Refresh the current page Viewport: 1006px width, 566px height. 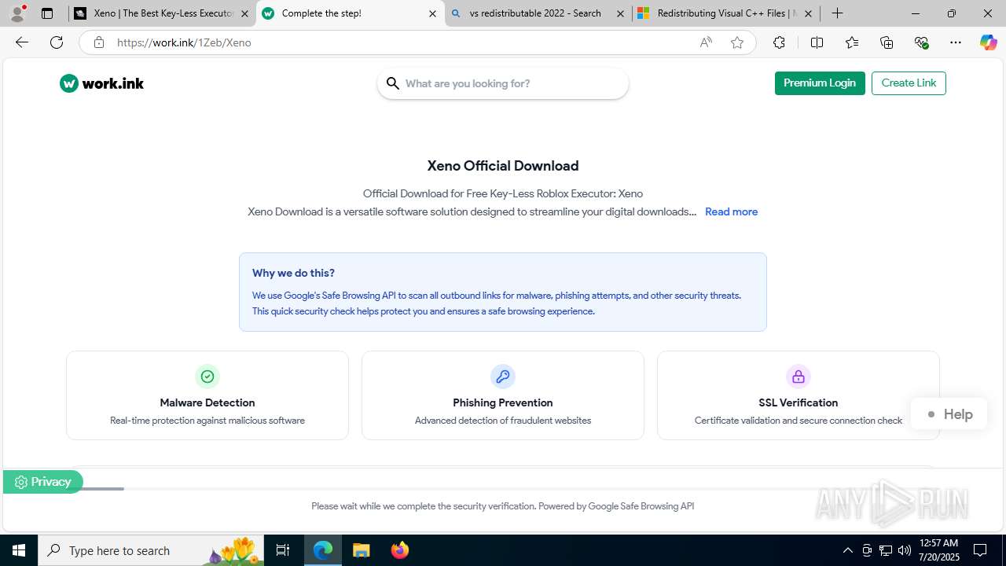point(57,42)
